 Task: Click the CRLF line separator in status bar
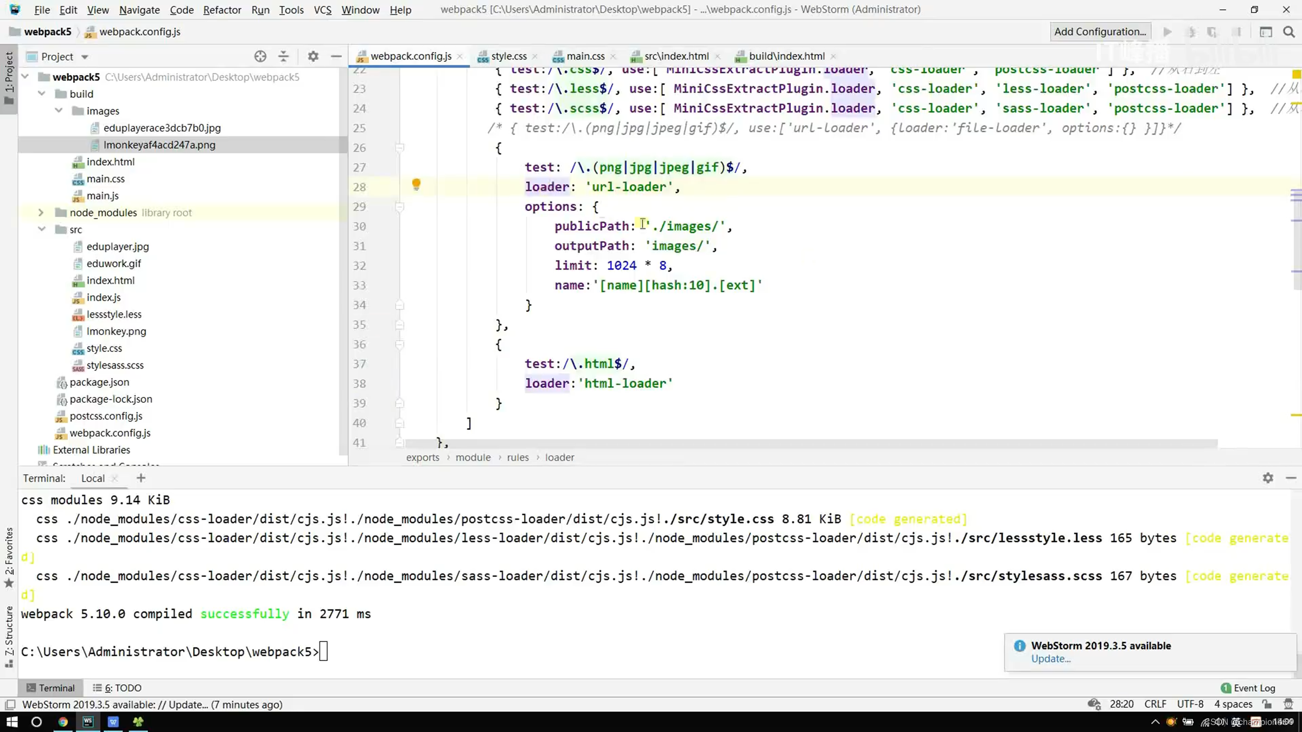point(1155,704)
